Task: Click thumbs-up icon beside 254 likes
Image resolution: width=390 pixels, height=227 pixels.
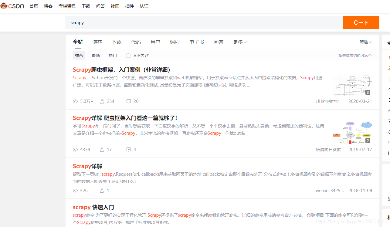Action: [x=102, y=101]
